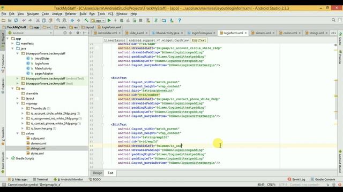Click the Cut scissors icon

point(38,20)
